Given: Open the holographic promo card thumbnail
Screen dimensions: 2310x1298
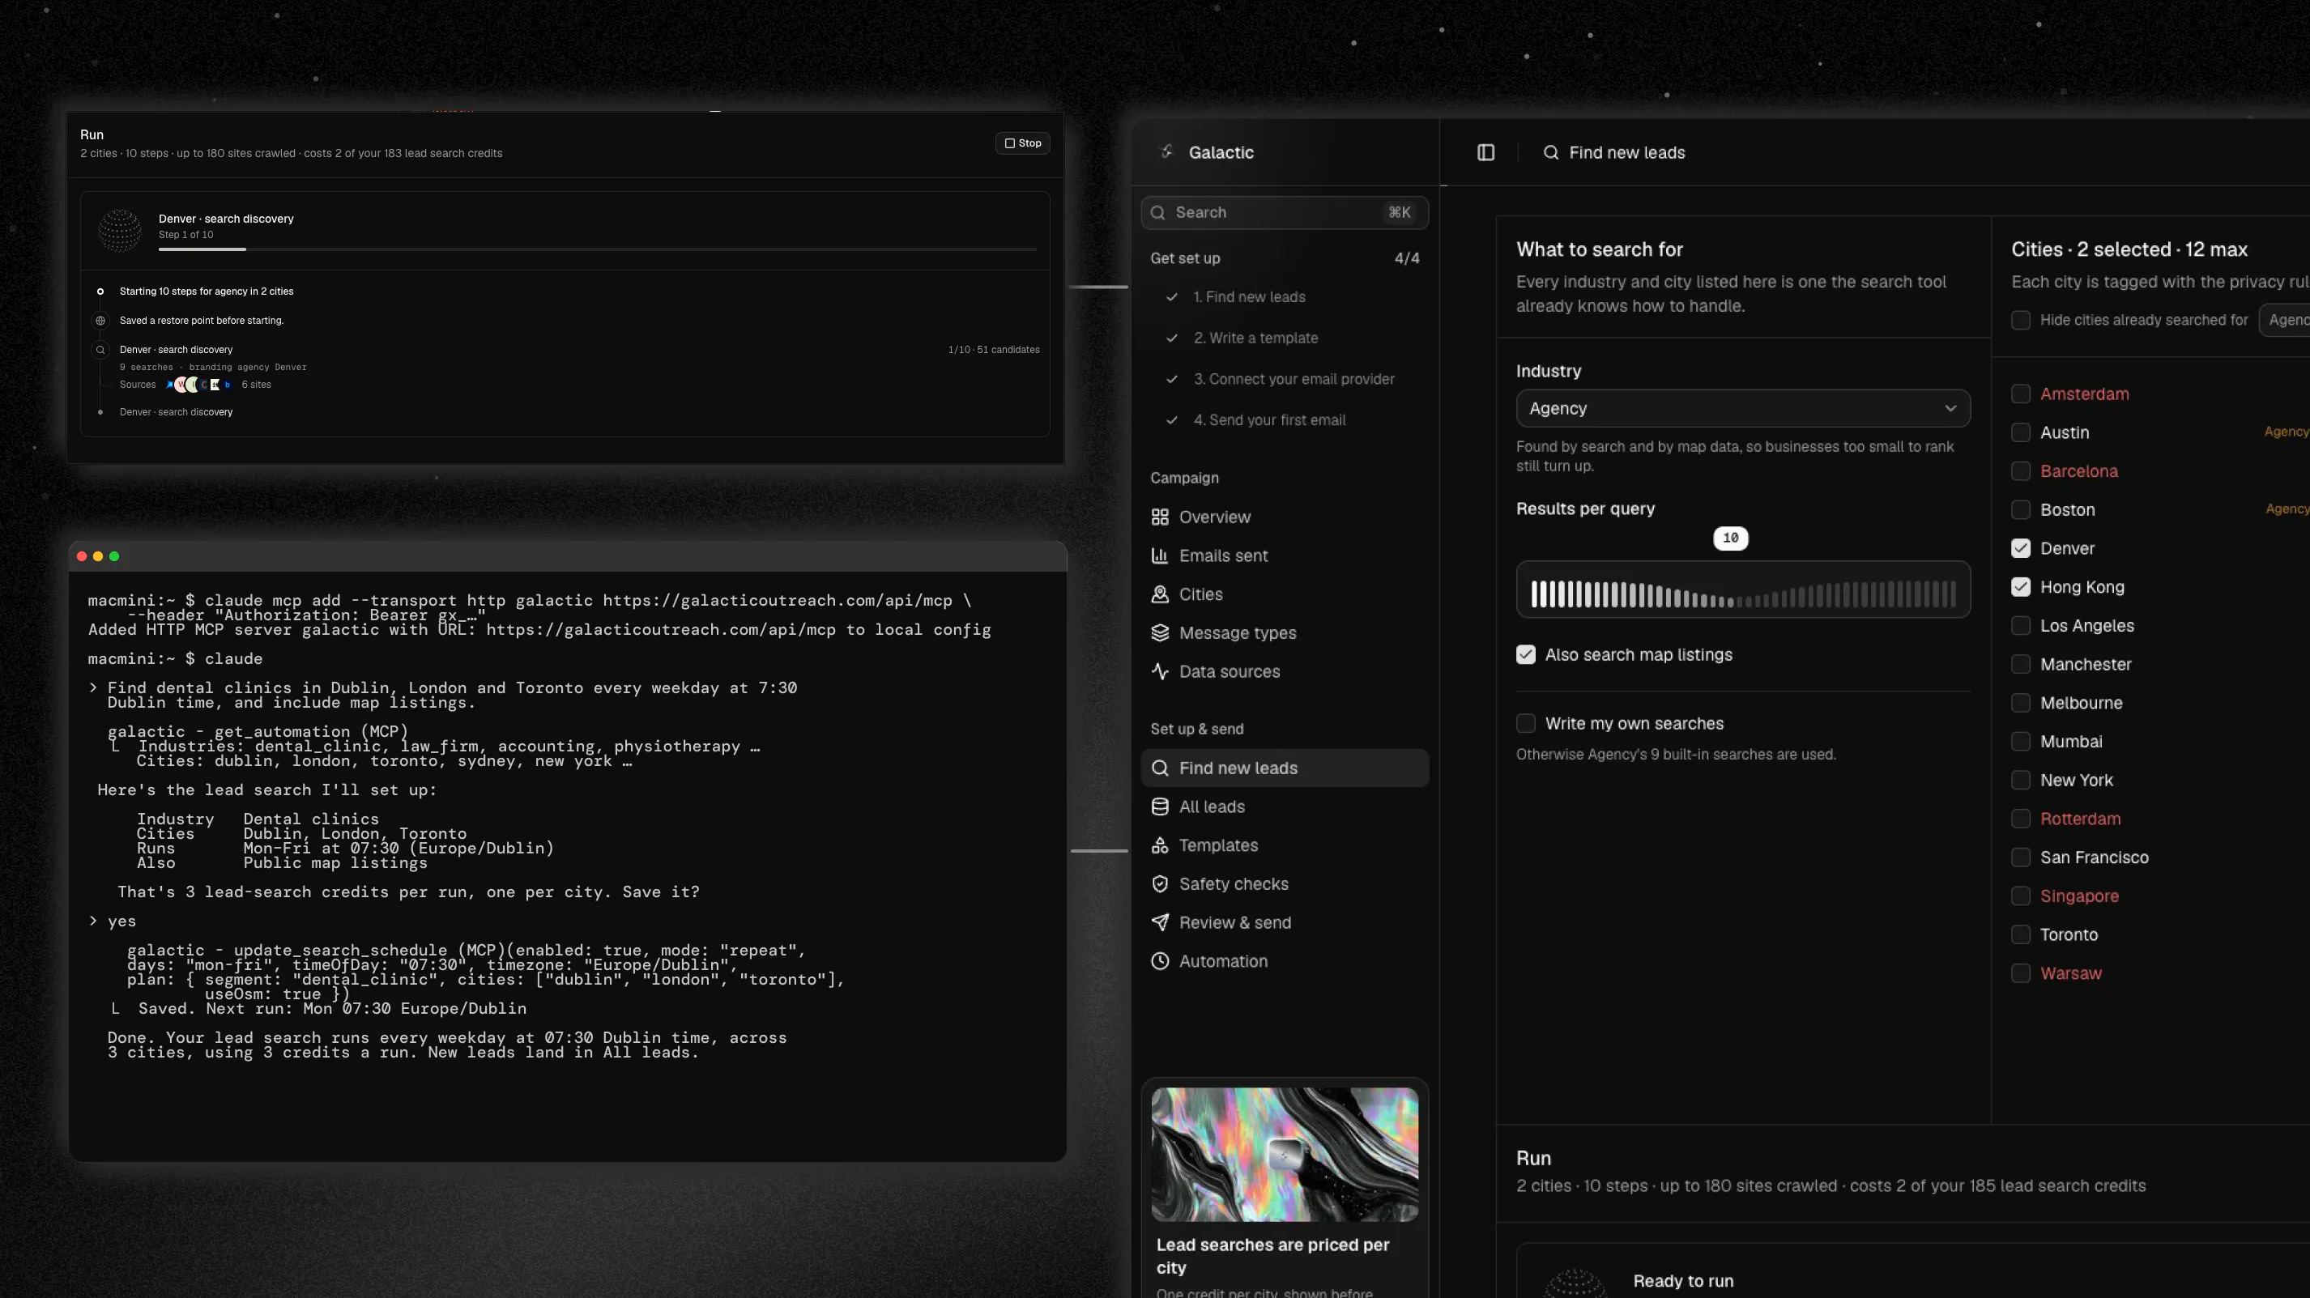Looking at the screenshot, I should click(x=1284, y=1155).
